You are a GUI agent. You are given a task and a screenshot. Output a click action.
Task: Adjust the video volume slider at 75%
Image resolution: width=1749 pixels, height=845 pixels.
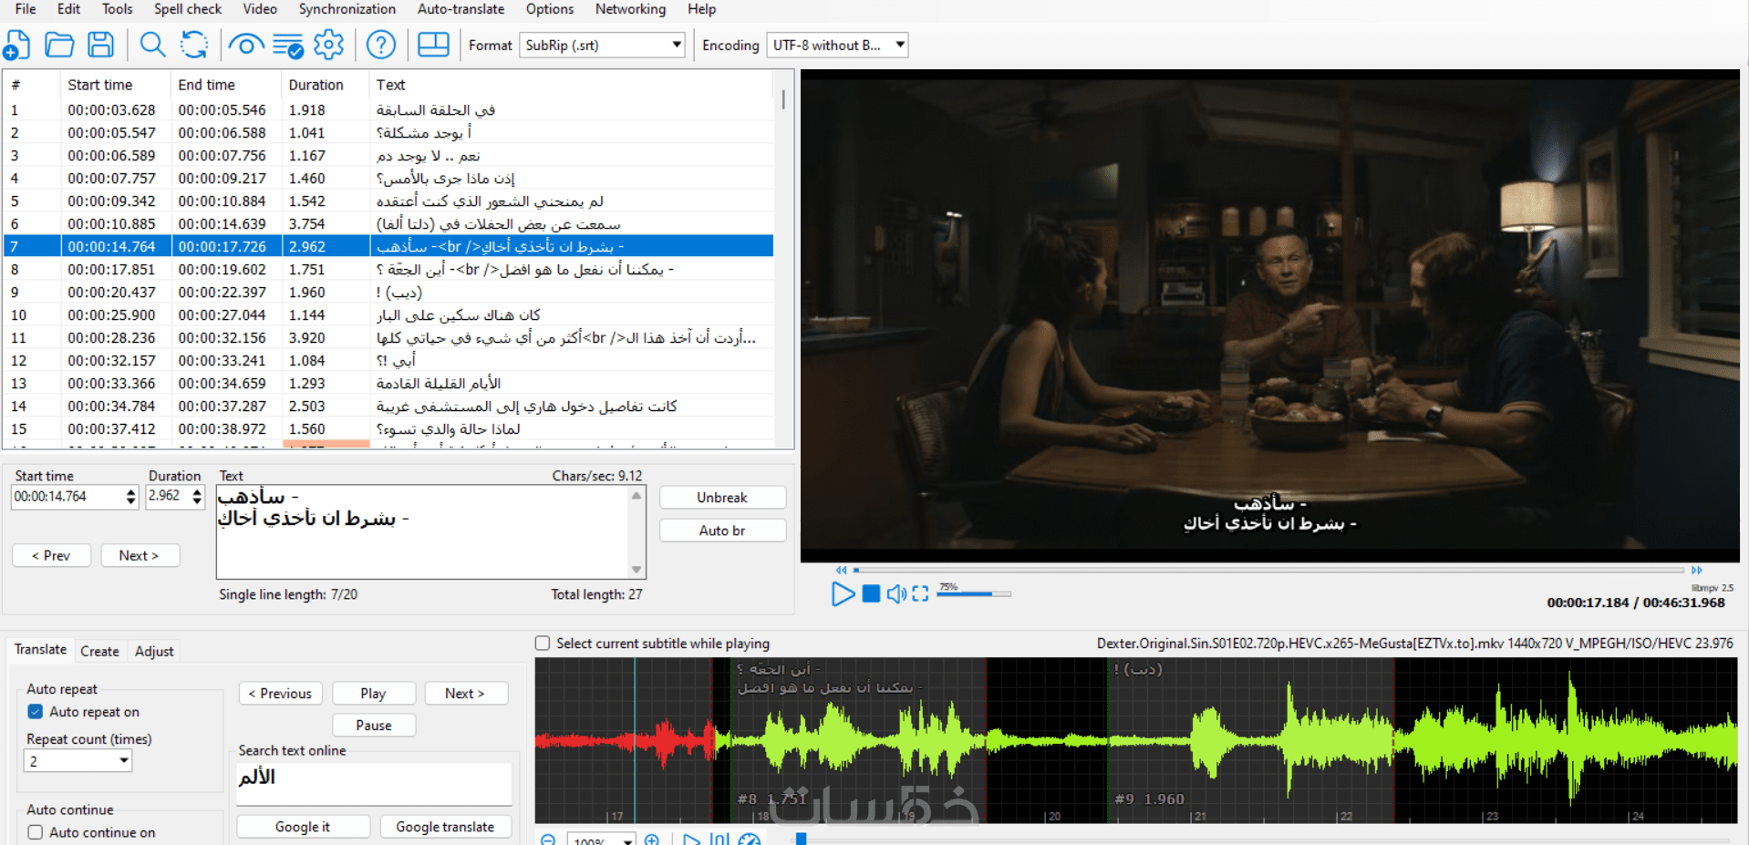tap(974, 593)
